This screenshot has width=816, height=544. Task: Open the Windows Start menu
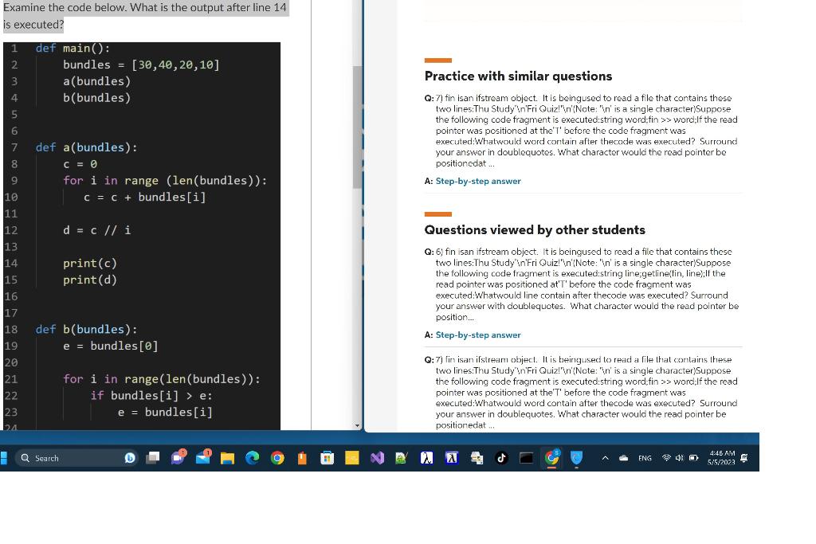pos(3,458)
